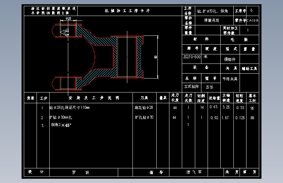Click the cutting depth value '14'
This screenshot has height=183, width=283.
(x=202, y=107)
